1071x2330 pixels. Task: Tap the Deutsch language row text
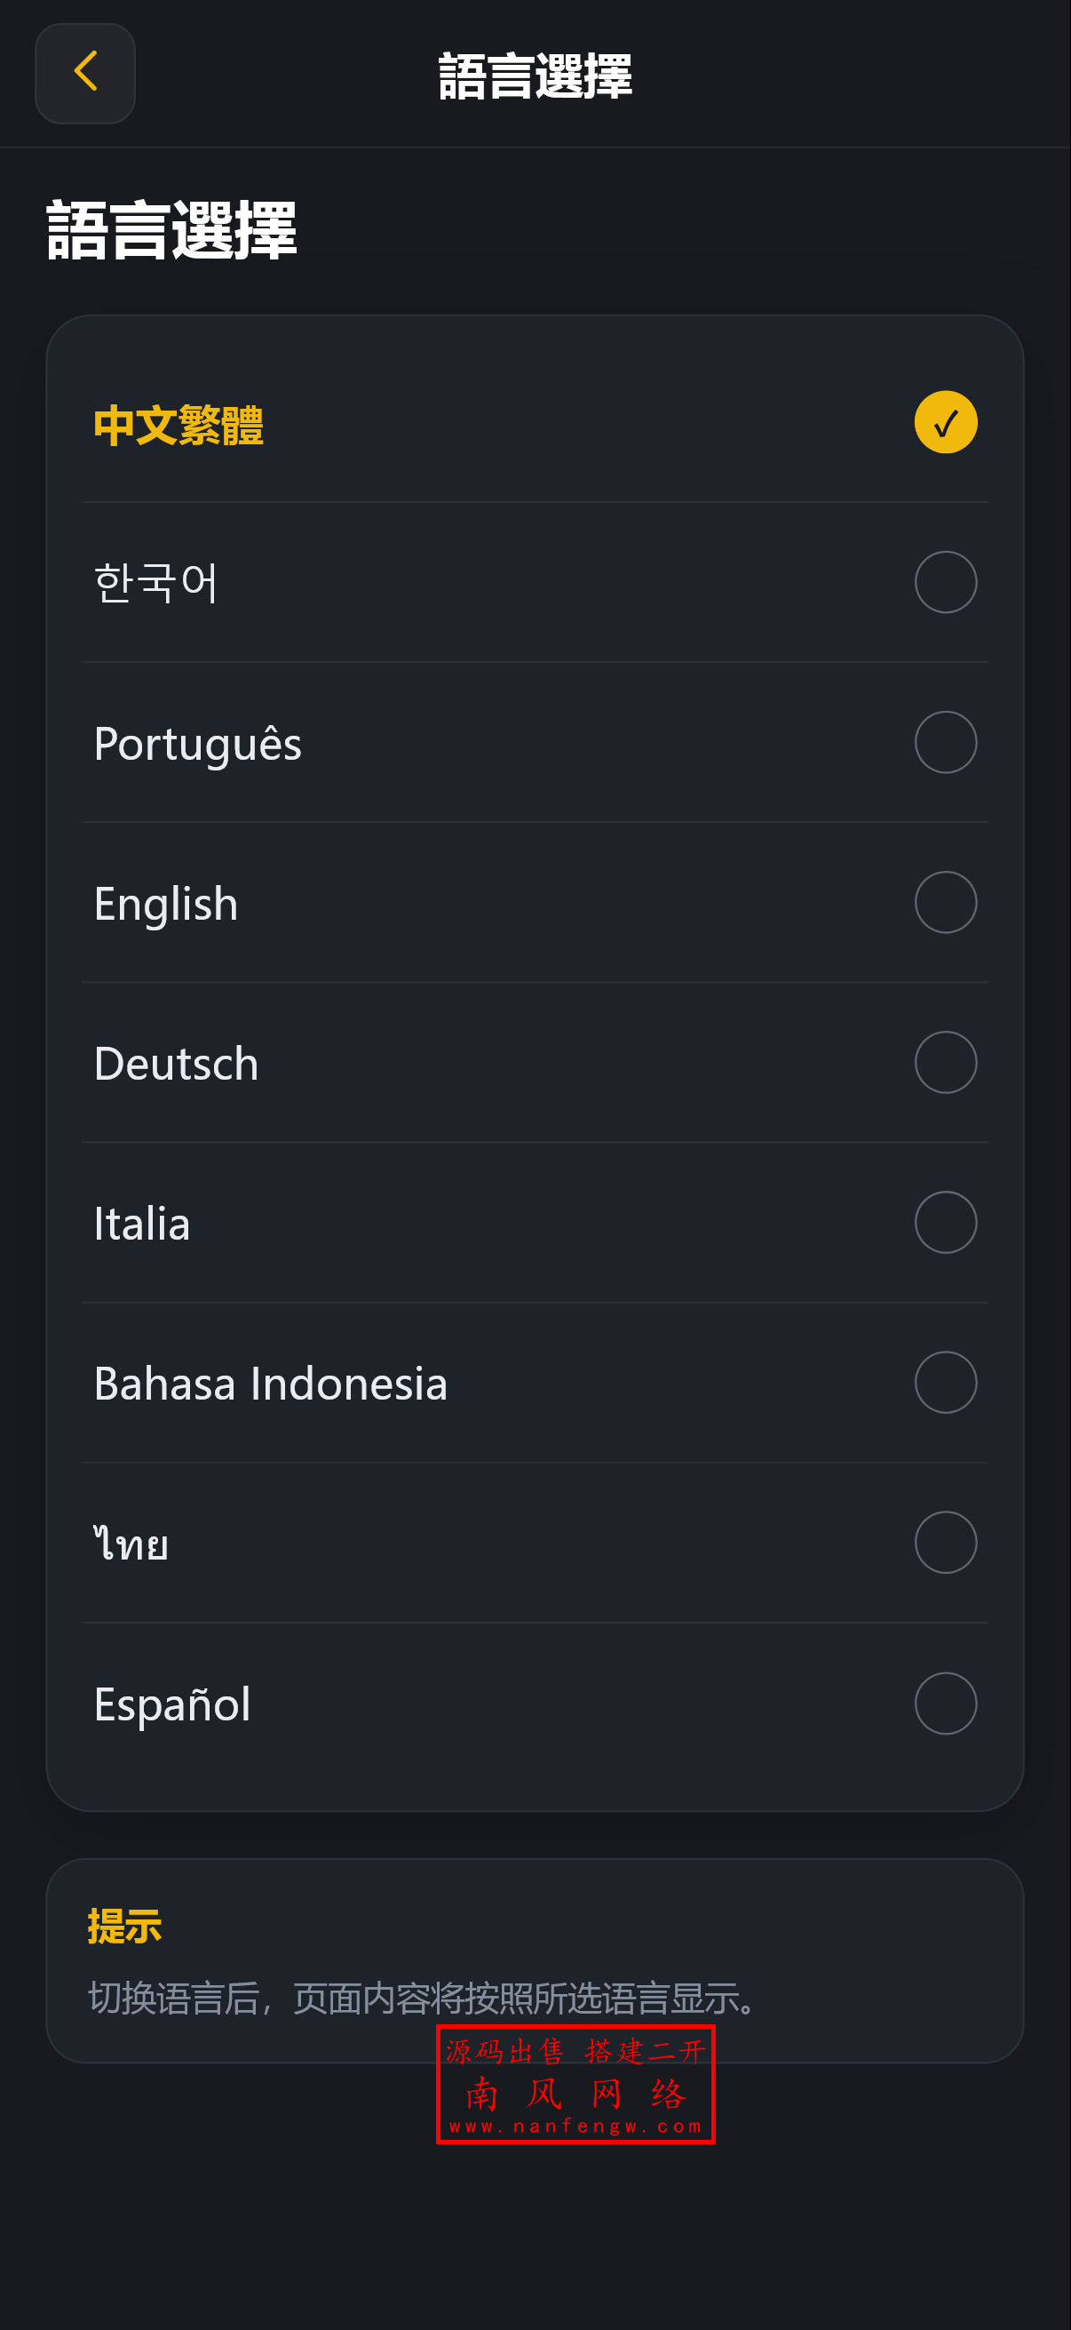click(x=176, y=1065)
